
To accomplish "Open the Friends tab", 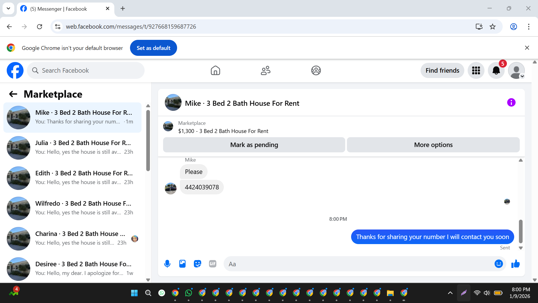I will (x=265, y=70).
